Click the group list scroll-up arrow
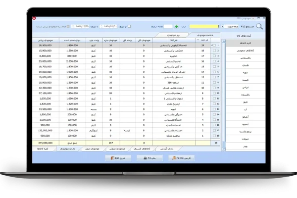This screenshot has height=198, width=297. (224, 41)
